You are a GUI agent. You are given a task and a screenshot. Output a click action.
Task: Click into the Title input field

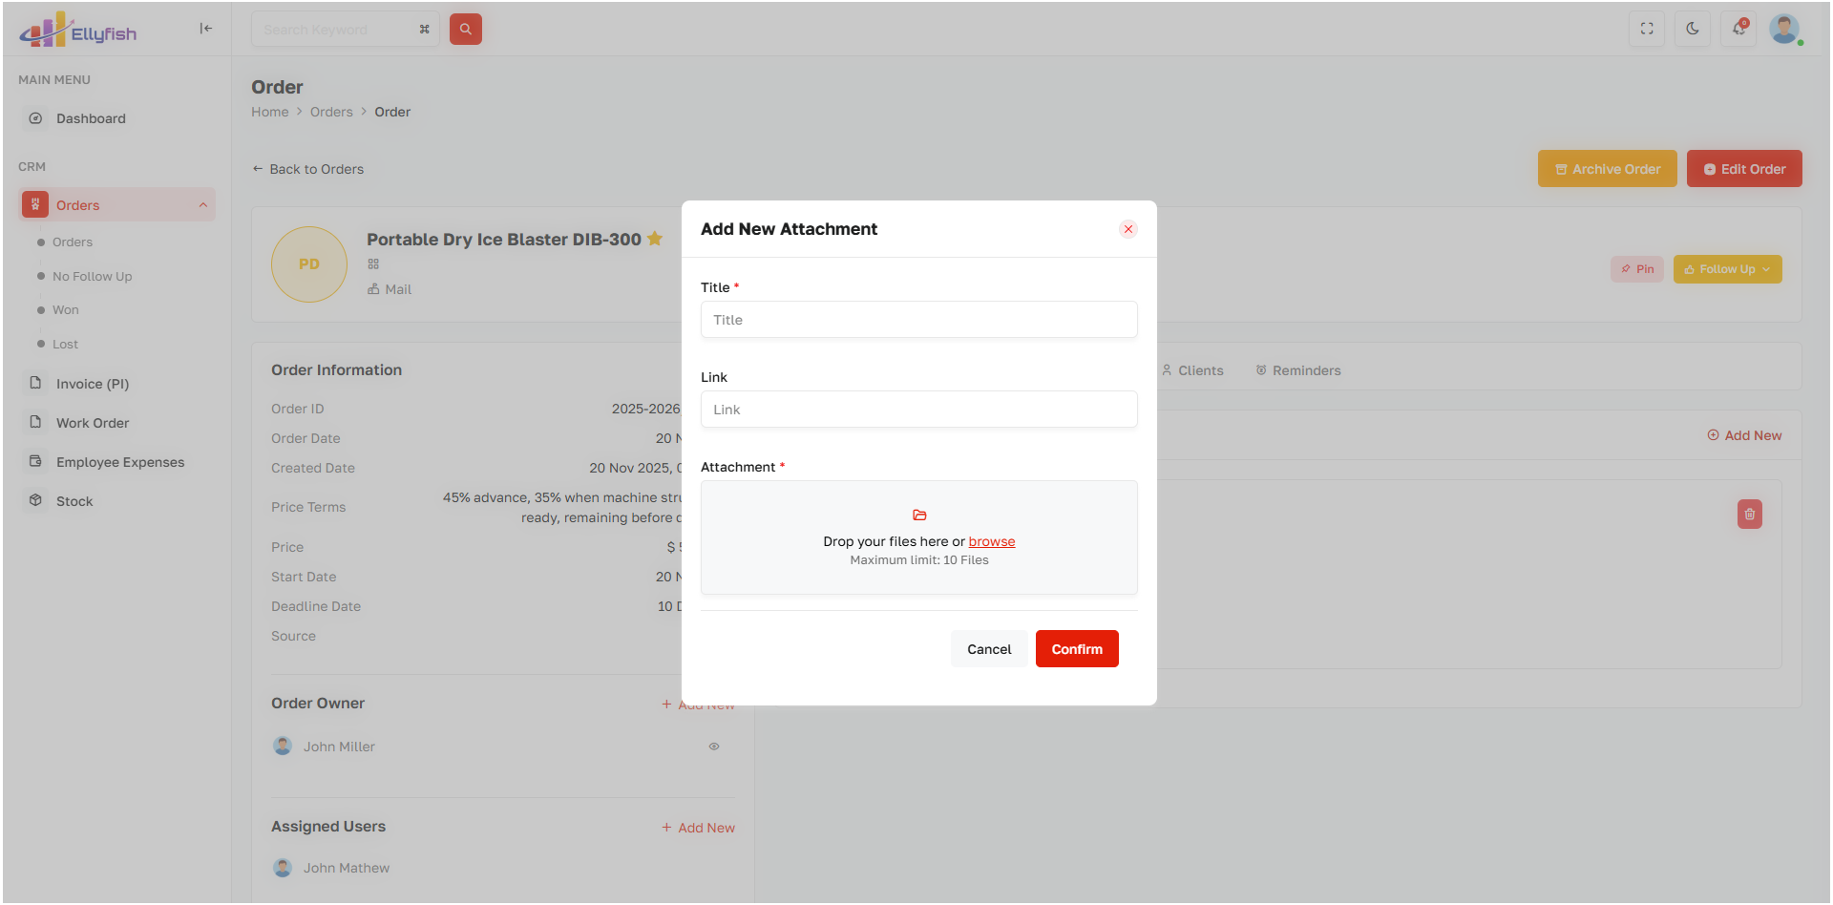coord(918,320)
